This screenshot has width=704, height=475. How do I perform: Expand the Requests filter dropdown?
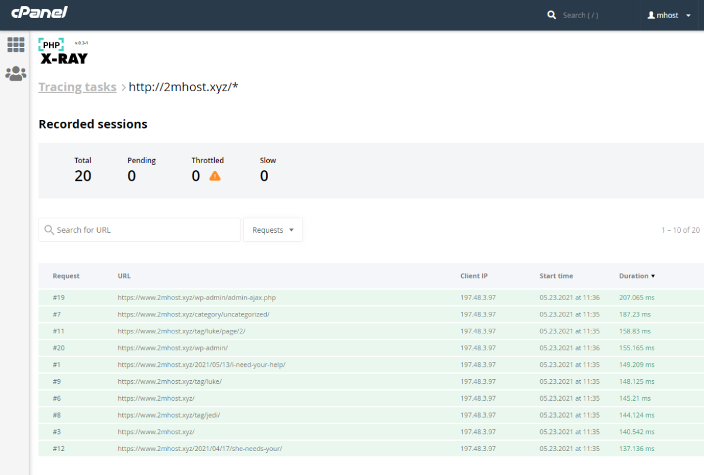pyautogui.click(x=273, y=230)
